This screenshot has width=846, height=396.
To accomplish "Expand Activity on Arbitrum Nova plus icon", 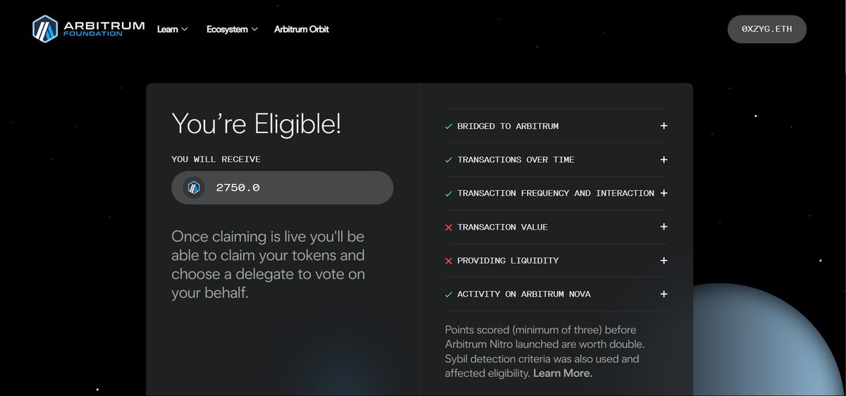I will [x=663, y=294].
